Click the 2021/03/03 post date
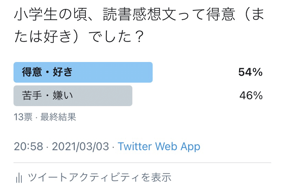Image resolution: width=285 pixels, height=187 pixels. click(81, 146)
